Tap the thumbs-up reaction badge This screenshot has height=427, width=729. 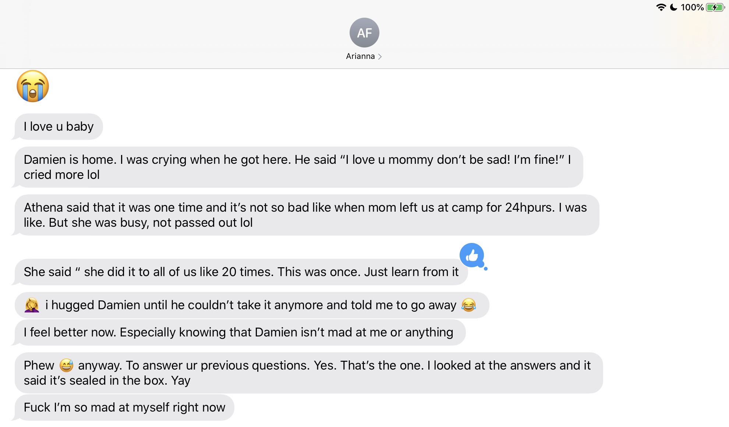click(x=472, y=255)
